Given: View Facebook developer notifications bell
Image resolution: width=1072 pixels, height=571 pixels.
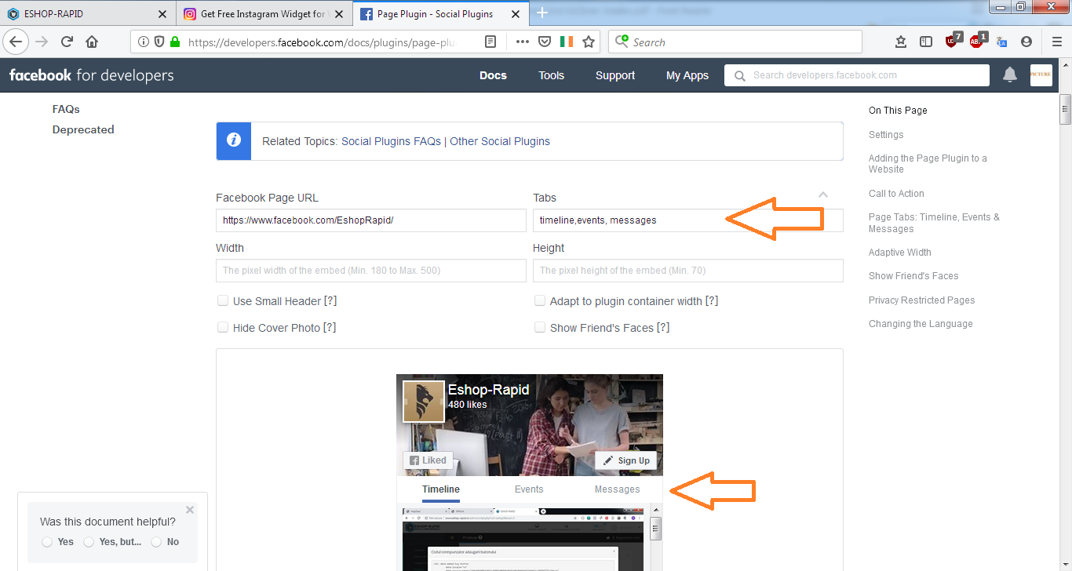Looking at the screenshot, I should click(1010, 75).
